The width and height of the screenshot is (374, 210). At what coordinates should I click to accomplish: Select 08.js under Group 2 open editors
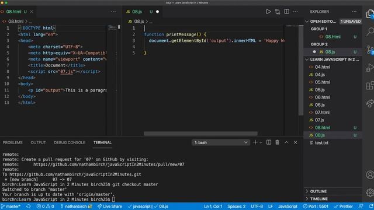pyautogui.click(x=333, y=52)
